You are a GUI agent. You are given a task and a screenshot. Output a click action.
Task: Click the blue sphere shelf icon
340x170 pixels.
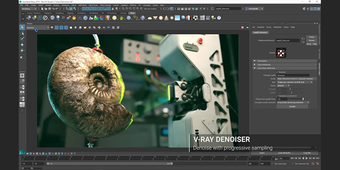(183, 18)
